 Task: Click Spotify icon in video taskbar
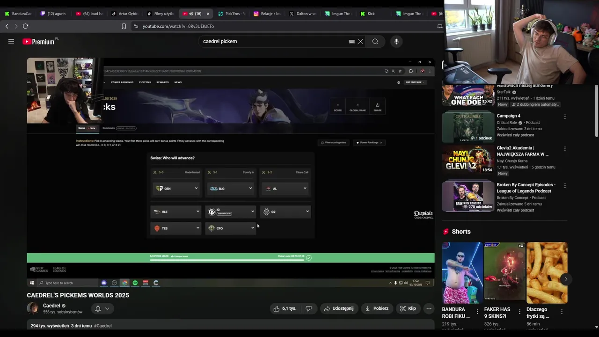(x=135, y=283)
